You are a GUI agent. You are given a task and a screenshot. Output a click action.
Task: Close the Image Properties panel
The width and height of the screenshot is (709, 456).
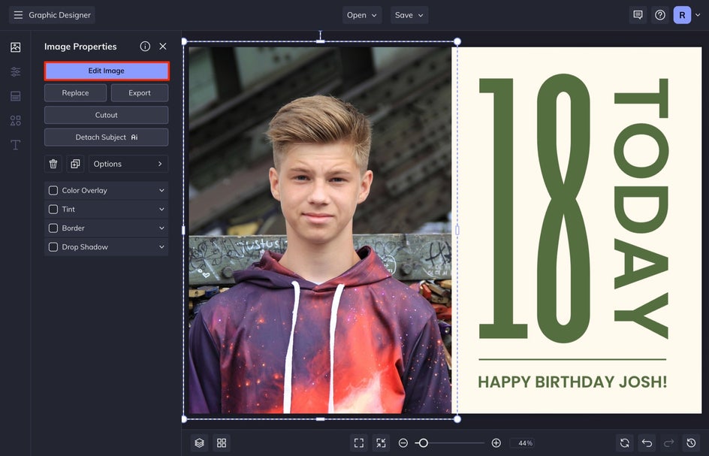pyautogui.click(x=163, y=46)
